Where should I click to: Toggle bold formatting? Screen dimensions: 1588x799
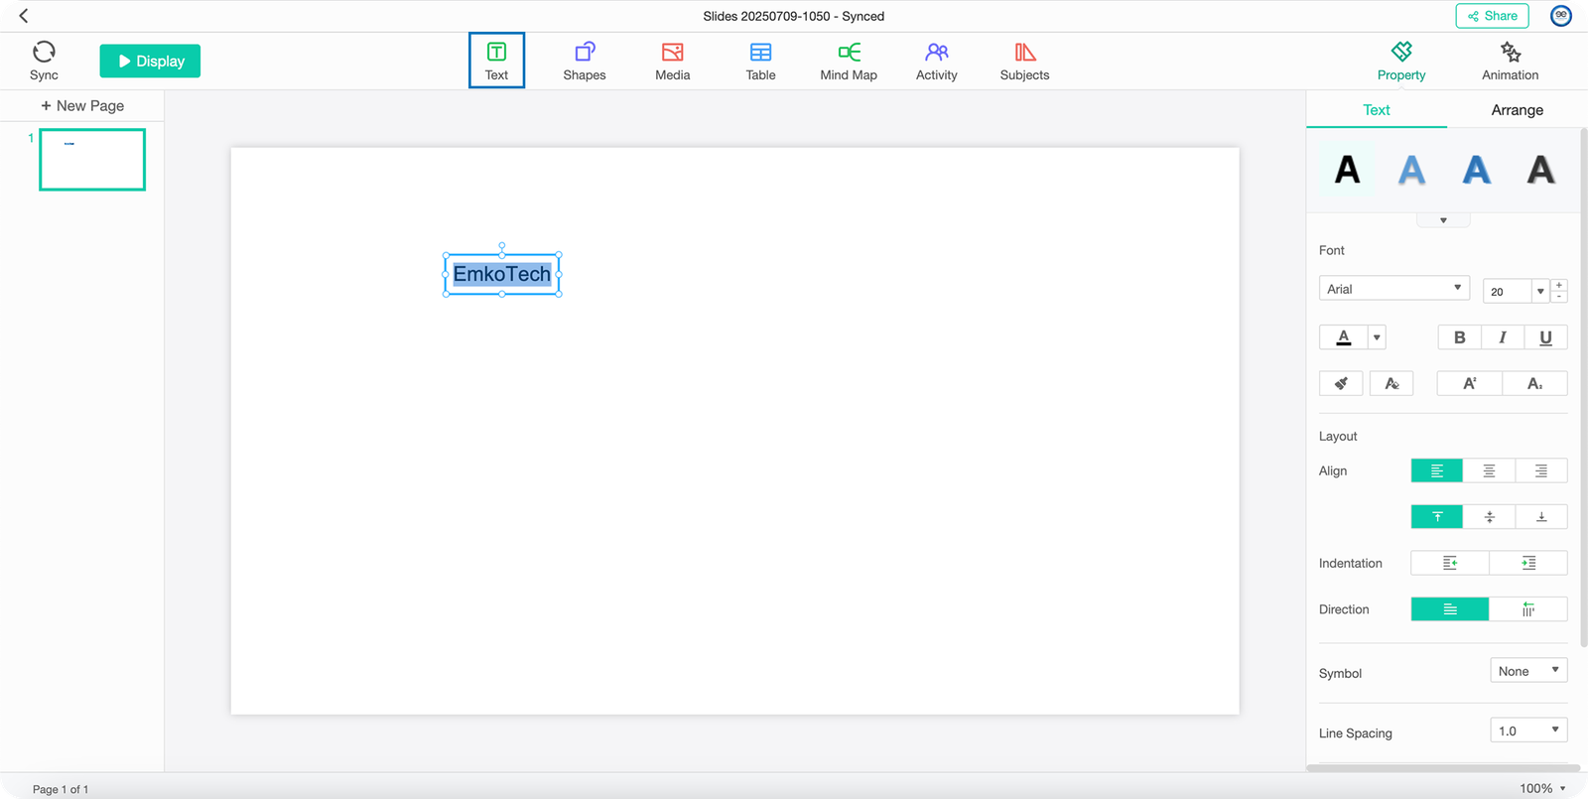(1459, 337)
